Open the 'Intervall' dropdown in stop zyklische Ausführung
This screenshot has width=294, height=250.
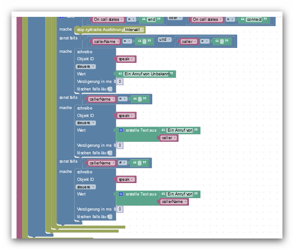coord(134,30)
